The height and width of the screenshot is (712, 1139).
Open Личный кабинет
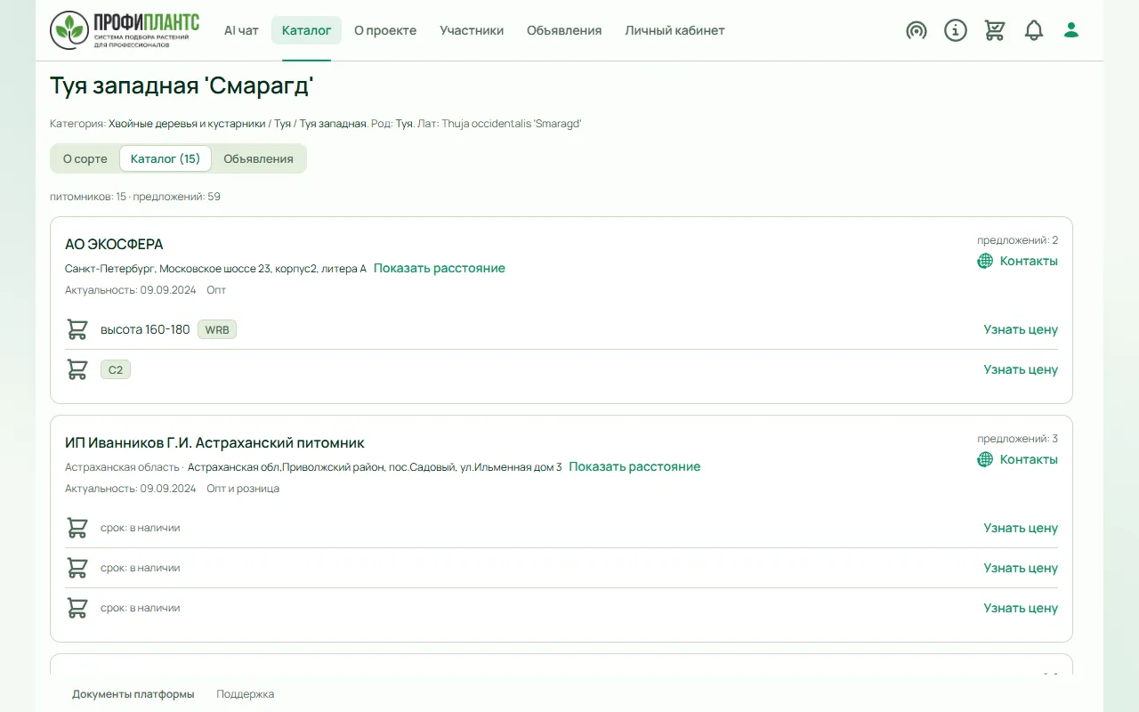[x=675, y=30]
